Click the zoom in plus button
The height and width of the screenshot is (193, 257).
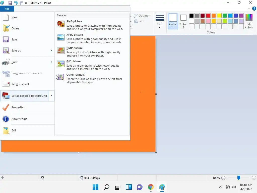254,178
